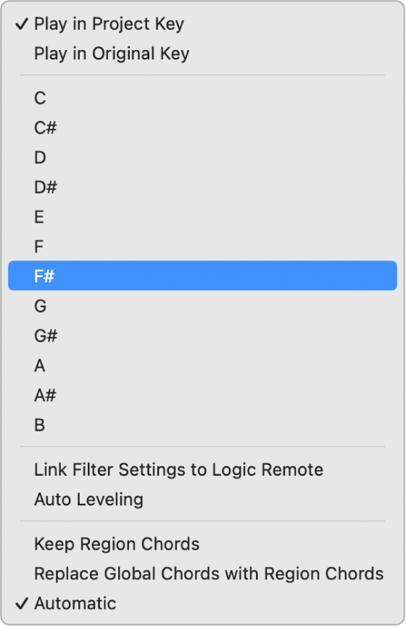Pick the C# key entry
This screenshot has height=628, width=406.
click(202, 128)
